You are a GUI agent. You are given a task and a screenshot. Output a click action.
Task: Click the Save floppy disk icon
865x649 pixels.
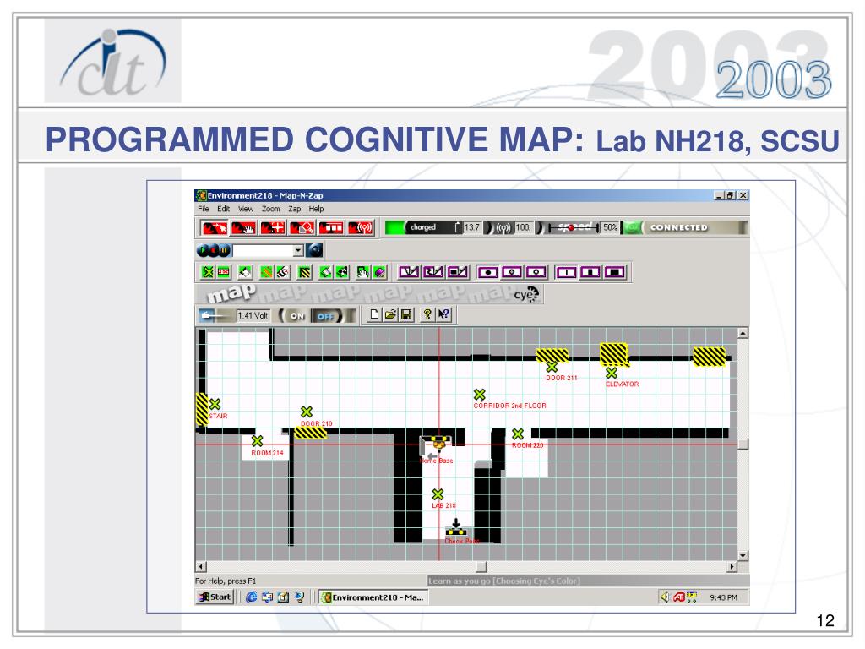[x=406, y=314]
